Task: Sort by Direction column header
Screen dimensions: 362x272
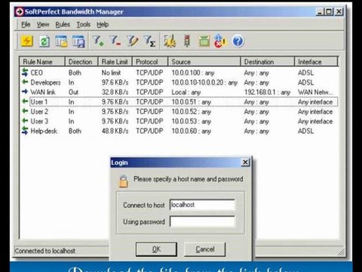Action: click(81, 62)
